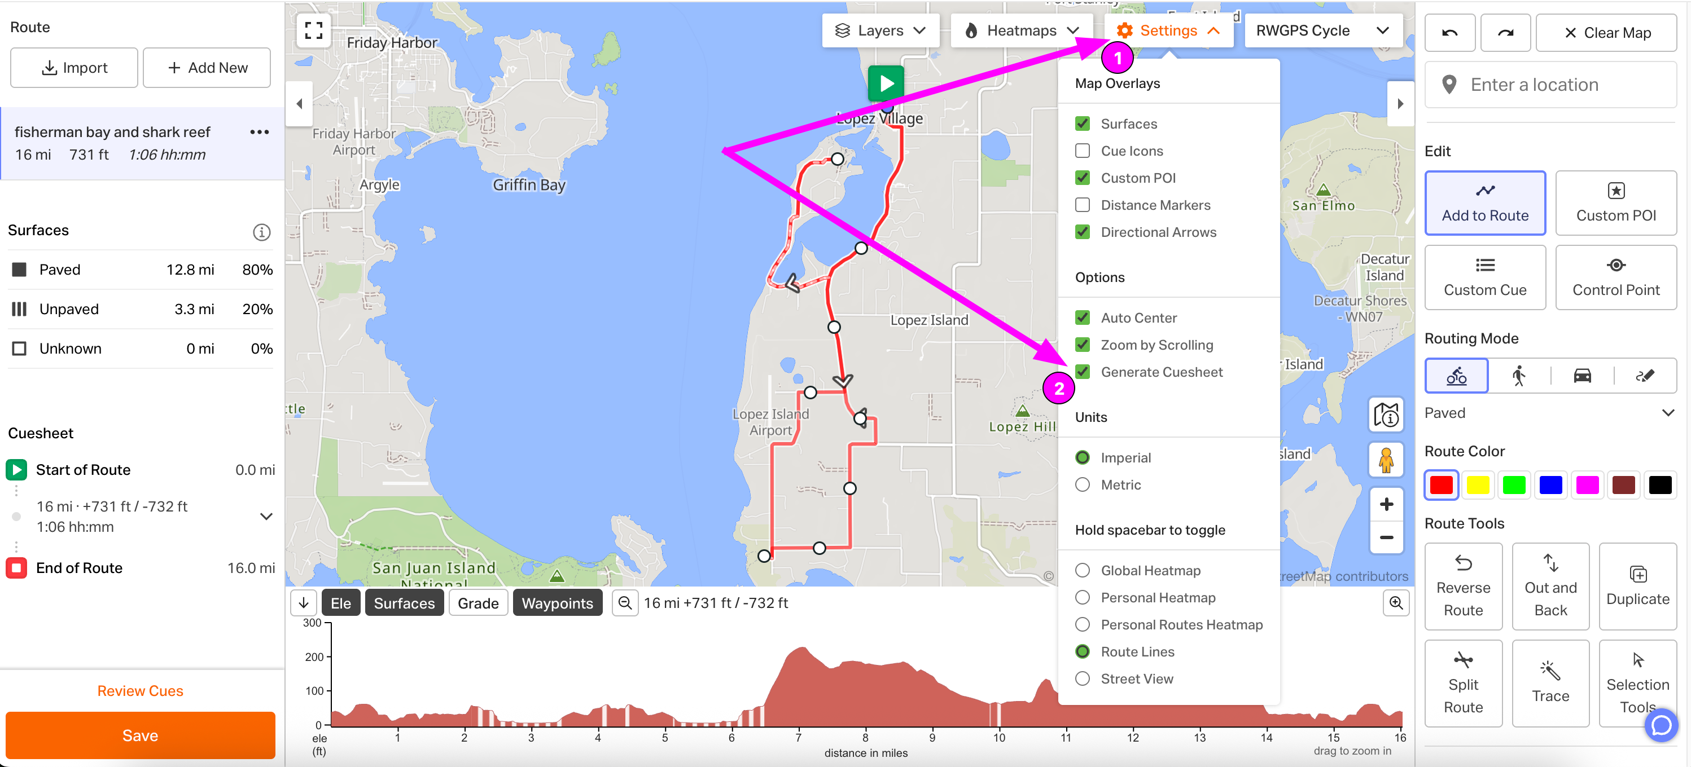The height and width of the screenshot is (767, 1691).
Task: Collapse the left sidebar panel arrow
Action: (299, 103)
